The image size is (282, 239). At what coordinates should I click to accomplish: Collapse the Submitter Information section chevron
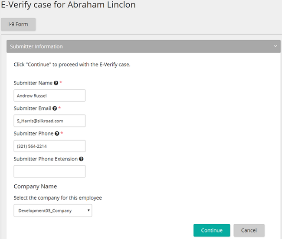275,46
